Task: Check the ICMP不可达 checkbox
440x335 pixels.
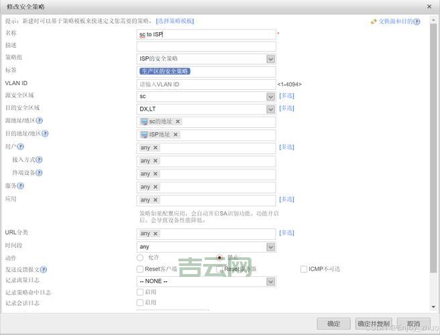Action: pos(304,269)
